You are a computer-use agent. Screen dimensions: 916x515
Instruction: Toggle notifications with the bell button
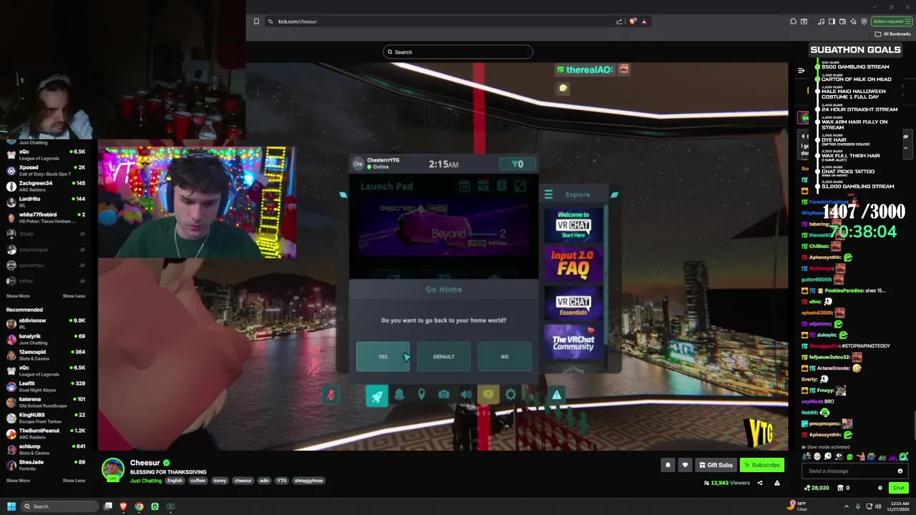(x=668, y=465)
